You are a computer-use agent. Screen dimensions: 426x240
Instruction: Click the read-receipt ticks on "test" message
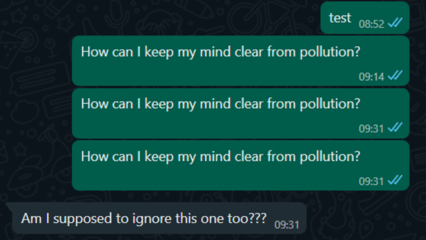(395, 23)
